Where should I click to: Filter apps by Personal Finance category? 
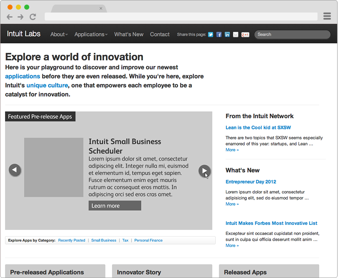coord(148,240)
